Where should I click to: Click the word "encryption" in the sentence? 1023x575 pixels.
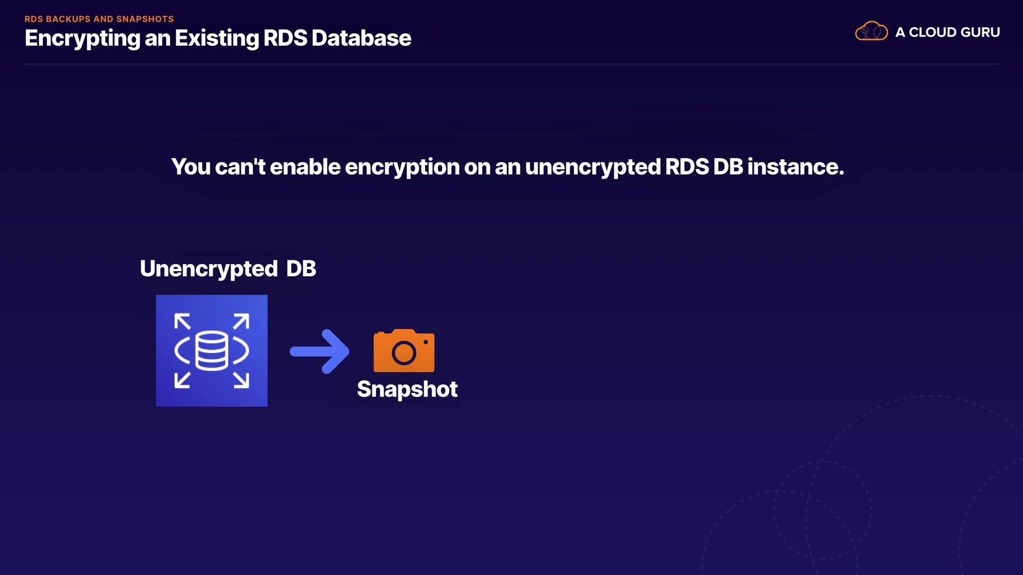point(402,167)
